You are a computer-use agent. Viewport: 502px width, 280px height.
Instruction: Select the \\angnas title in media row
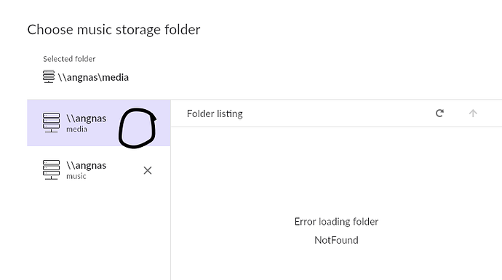pos(86,119)
